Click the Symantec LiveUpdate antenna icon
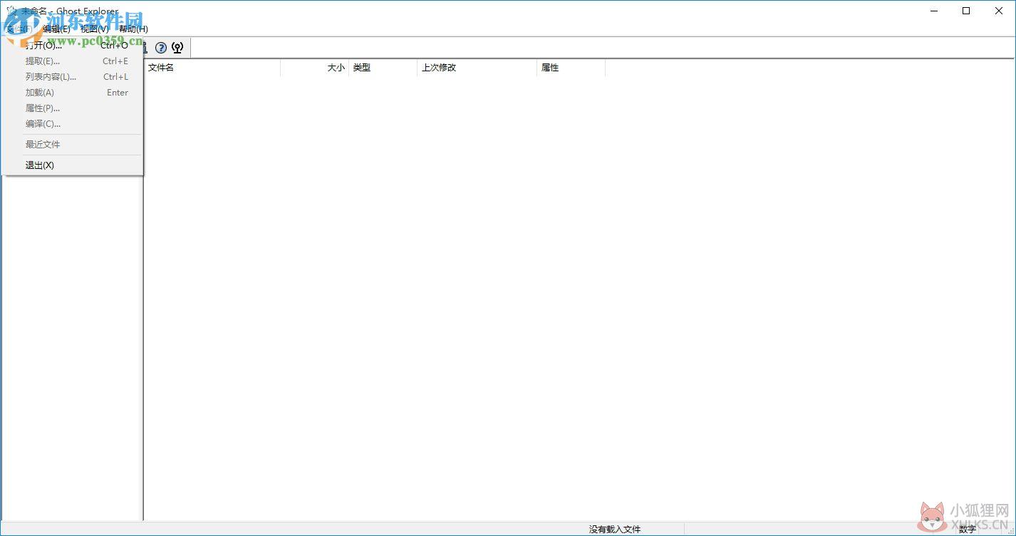Viewport: 1016px width, 536px height. (177, 48)
